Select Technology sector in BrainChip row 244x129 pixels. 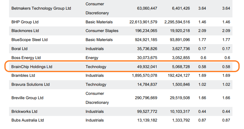point(96,67)
